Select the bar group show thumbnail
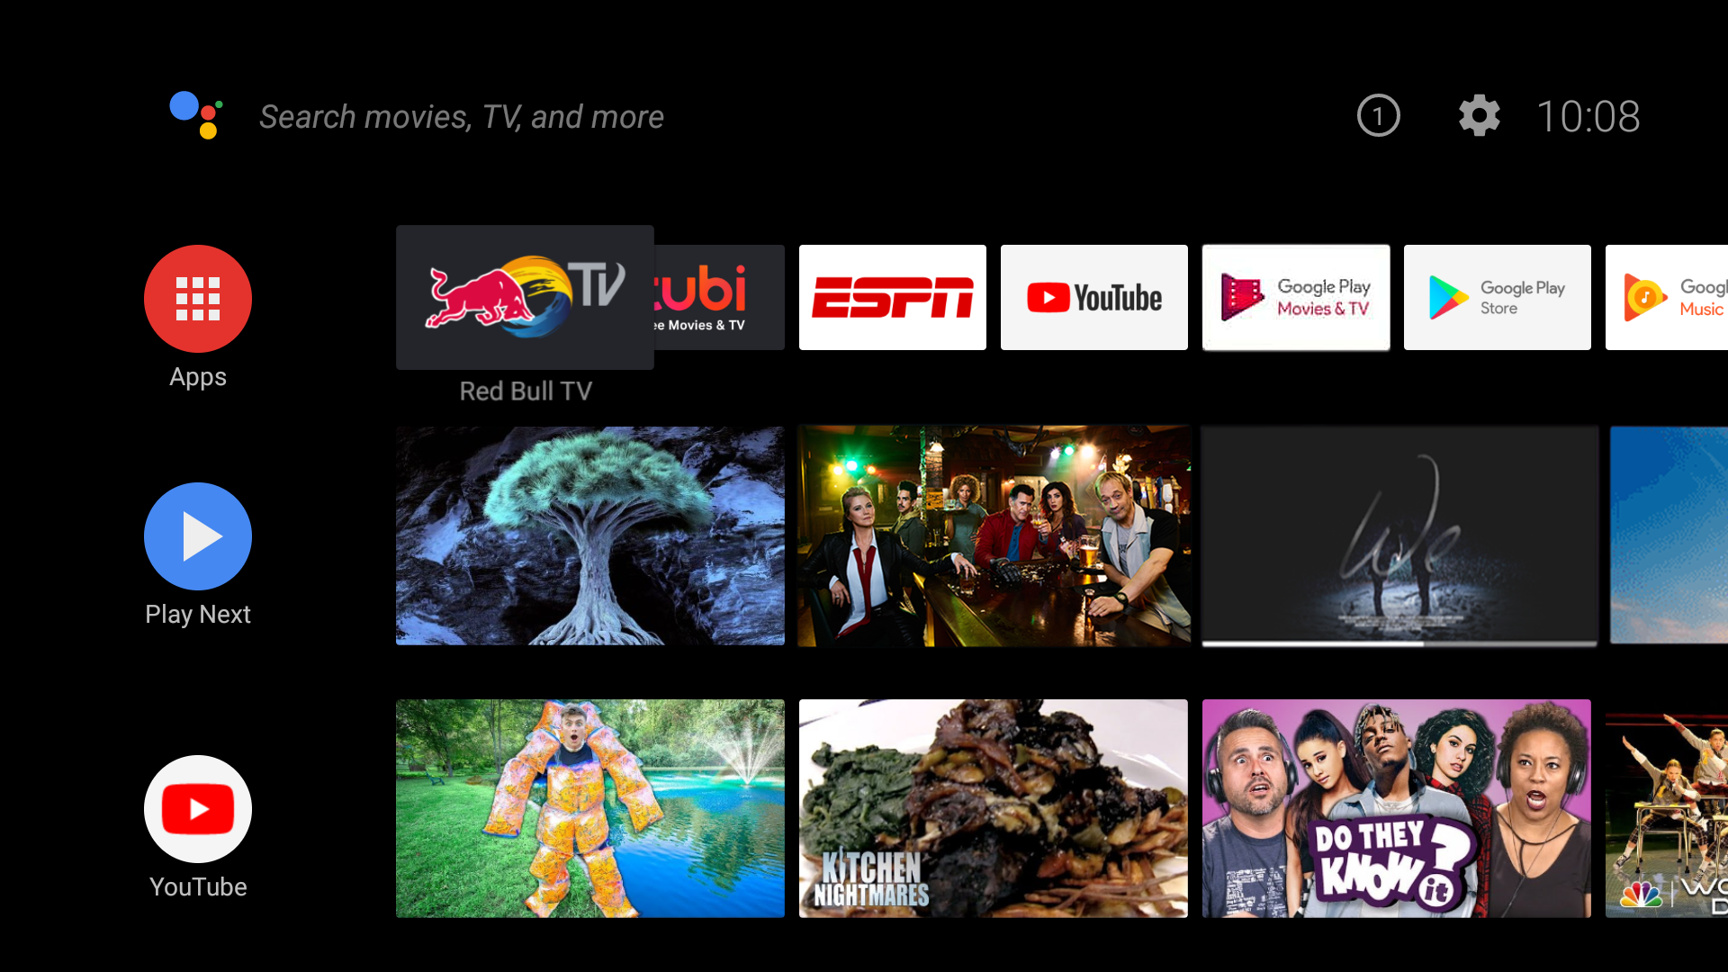 pyautogui.click(x=994, y=533)
